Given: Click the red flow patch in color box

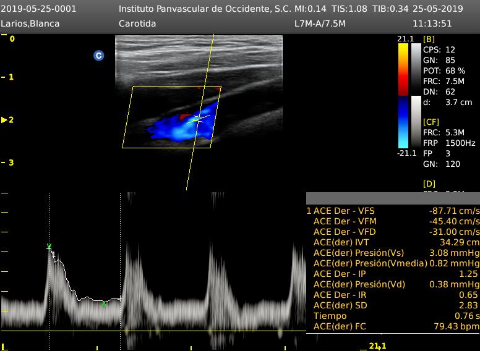Looking at the screenshot, I should tap(184, 116).
